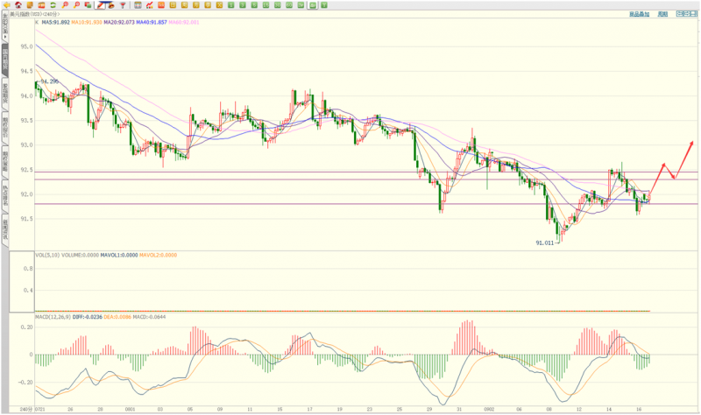Select the green 5-minute period button
This screenshot has height=415, width=701.
tap(254, 5)
